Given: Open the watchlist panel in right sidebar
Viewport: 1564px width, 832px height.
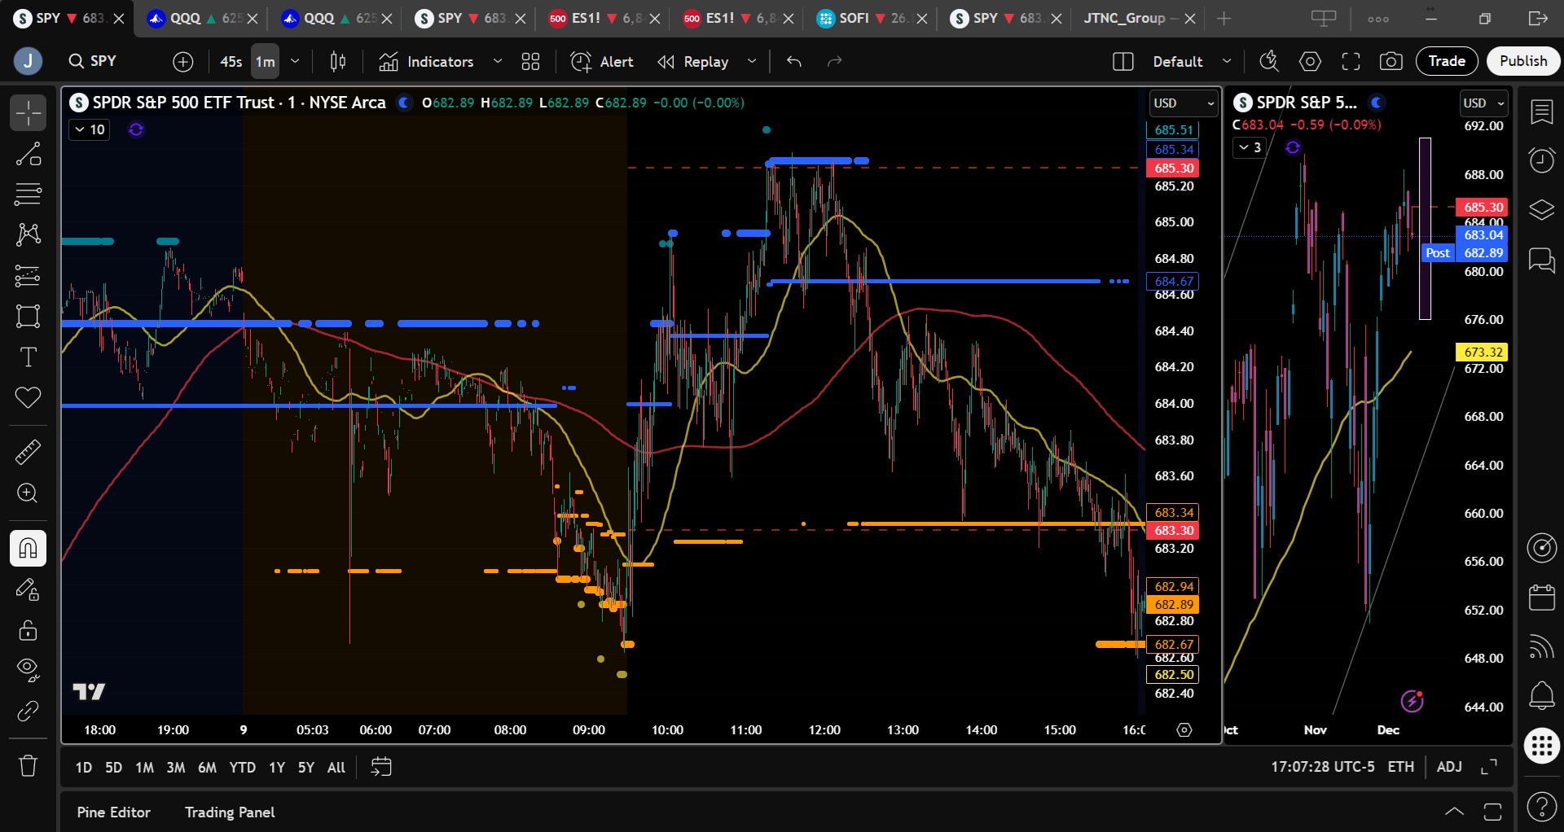Looking at the screenshot, I should pyautogui.click(x=1542, y=112).
